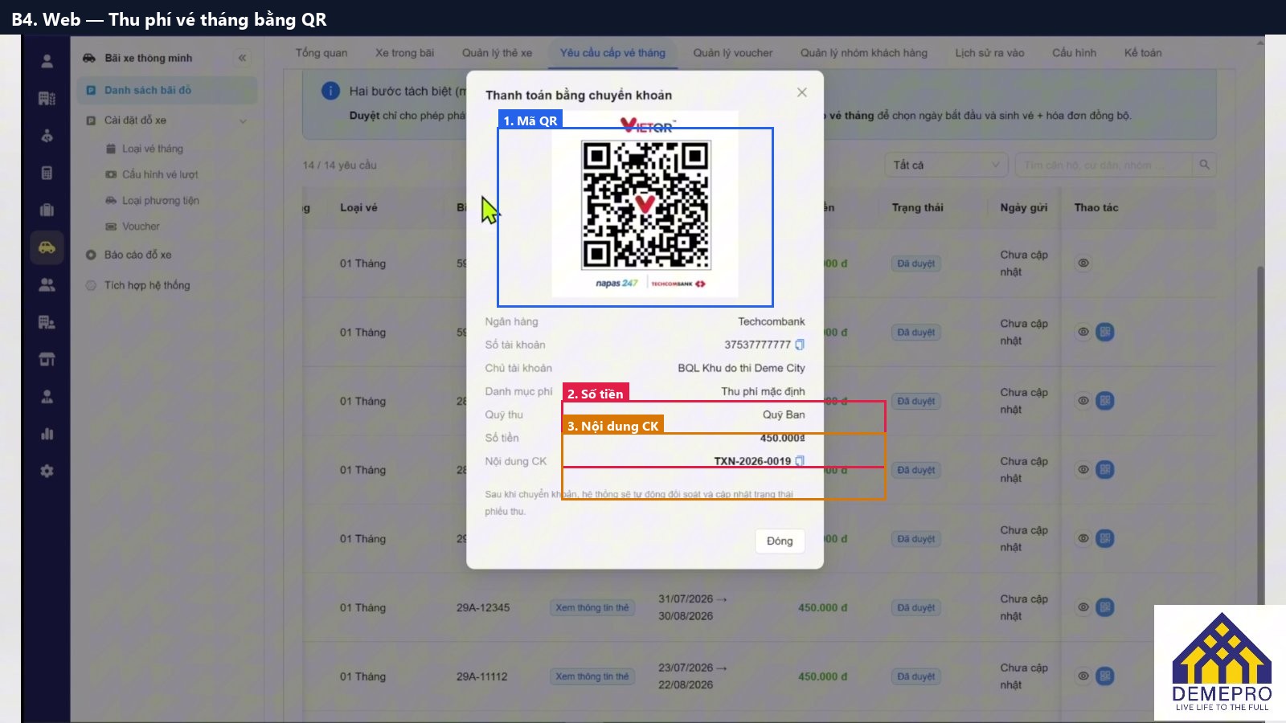1286x723 pixels.
Task: Collapse the Cài đặt đỗ xe section
Action: pos(243,120)
